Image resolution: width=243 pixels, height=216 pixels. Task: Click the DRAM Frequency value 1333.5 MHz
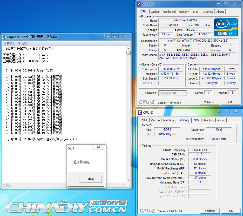pyautogui.click(x=199, y=150)
